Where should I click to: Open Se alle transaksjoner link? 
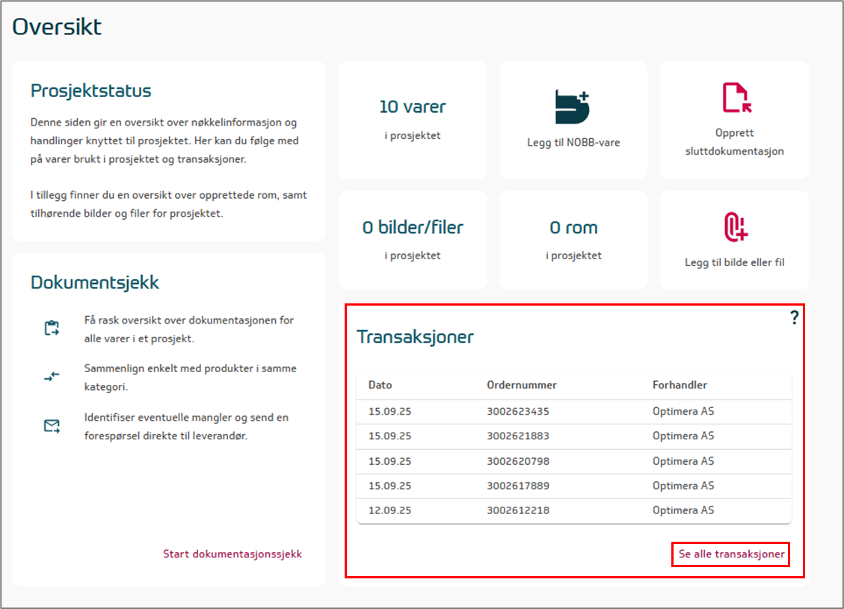point(731,554)
